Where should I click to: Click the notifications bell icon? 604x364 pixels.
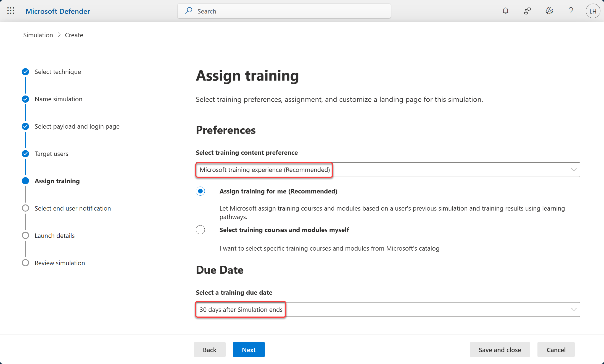click(x=505, y=11)
